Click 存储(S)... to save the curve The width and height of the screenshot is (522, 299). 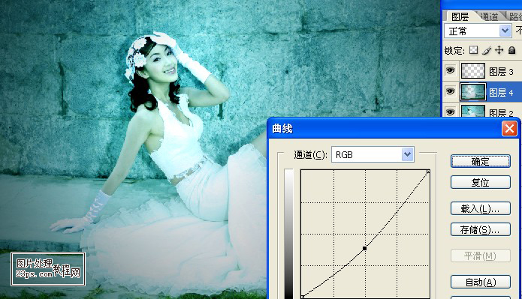(x=481, y=229)
